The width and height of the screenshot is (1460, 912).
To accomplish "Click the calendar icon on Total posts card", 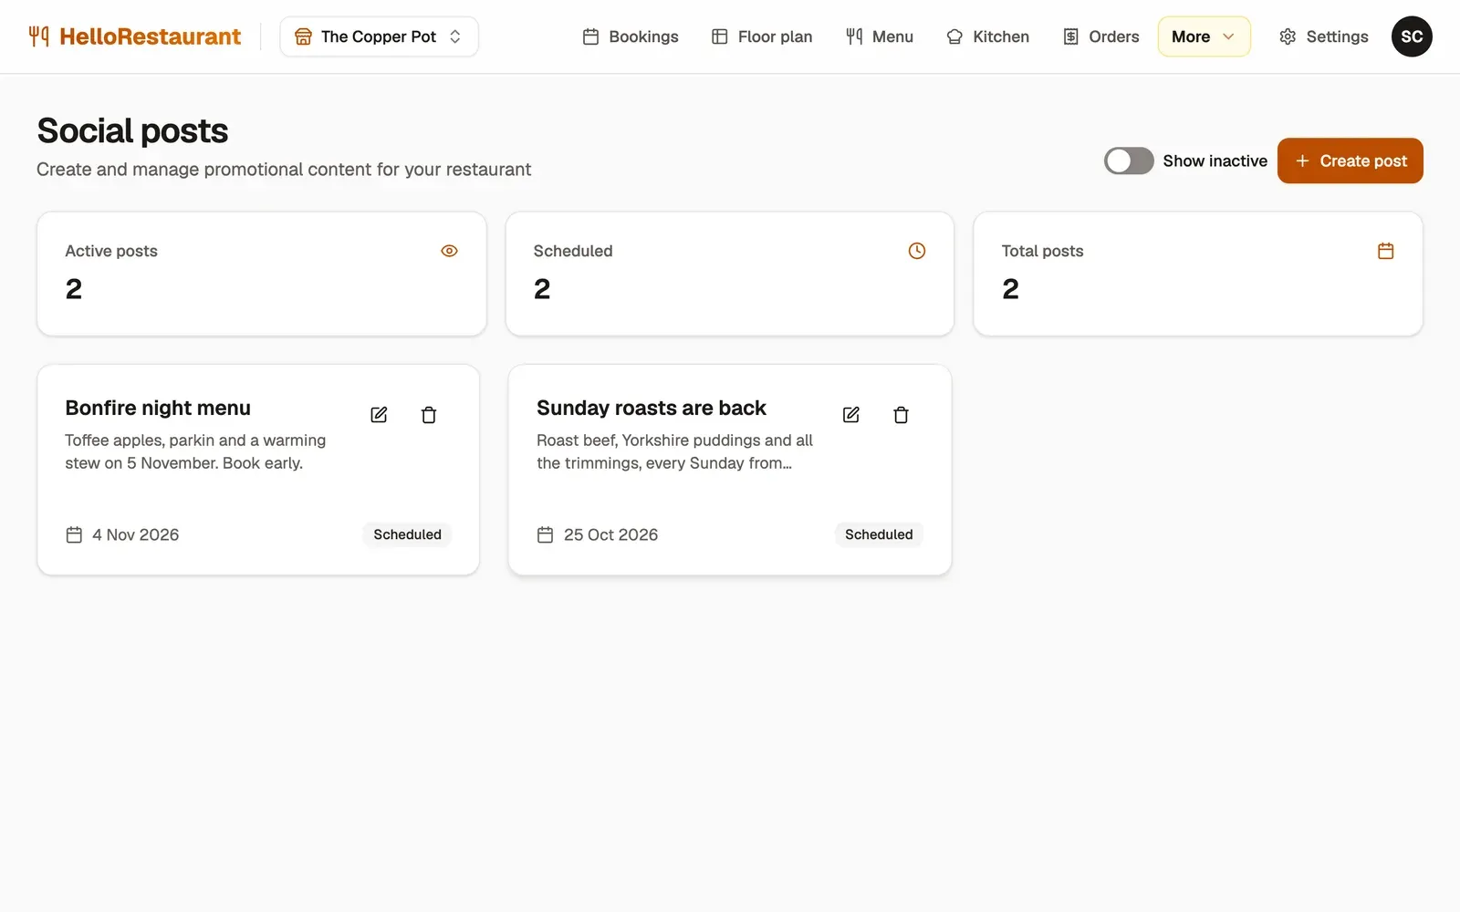I will [x=1385, y=251].
